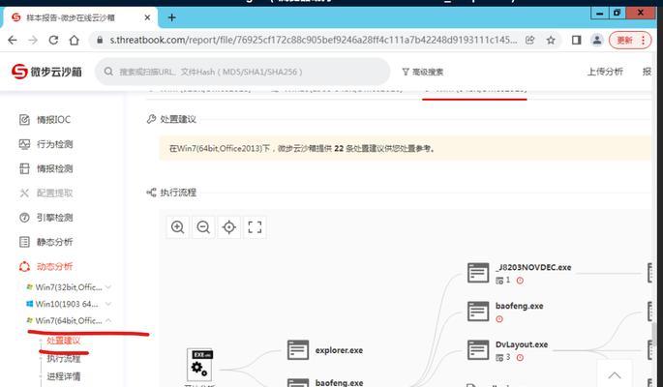Open 引擎检测 in the sidebar
This screenshot has height=387, width=663.
tap(45, 218)
